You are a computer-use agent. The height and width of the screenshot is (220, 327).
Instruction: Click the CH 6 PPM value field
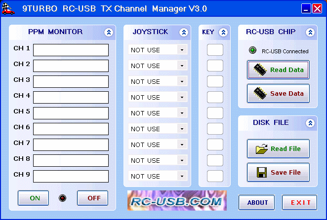click(x=71, y=129)
